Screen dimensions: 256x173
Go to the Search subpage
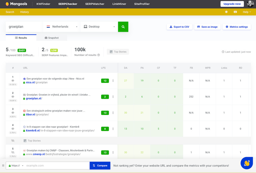click(10, 12)
